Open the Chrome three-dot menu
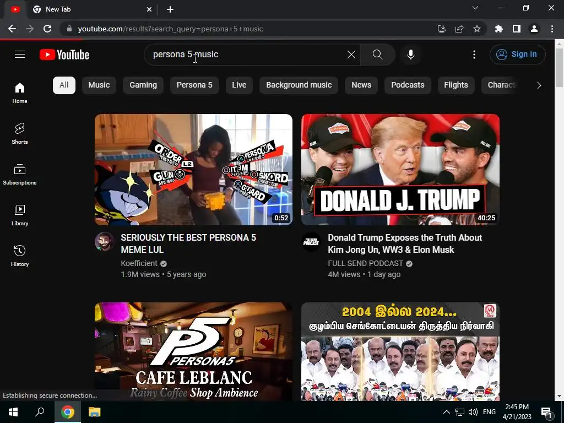This screenshot has width=564, height=423. point(552,29)
